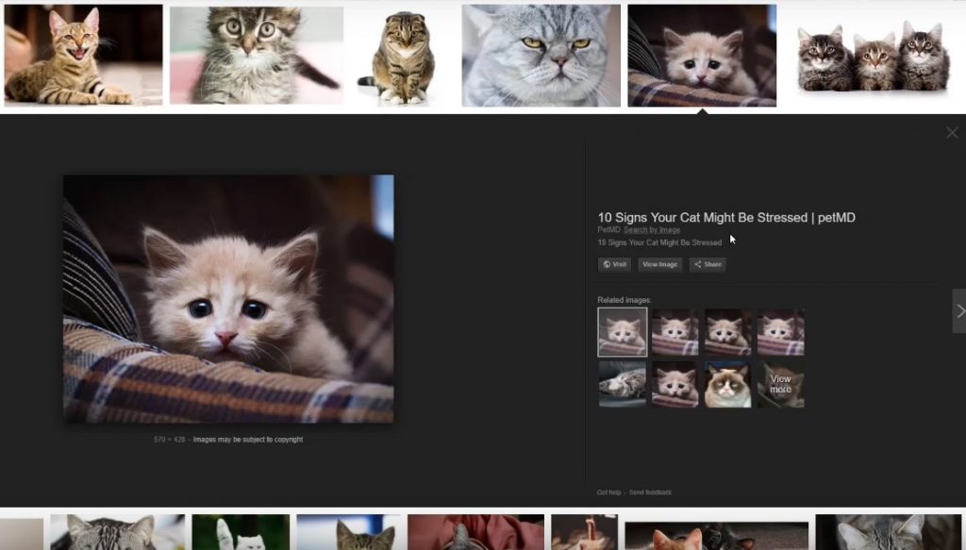Click the View Image button
This screenshot has width=966, height=550.
click(659, 264)
